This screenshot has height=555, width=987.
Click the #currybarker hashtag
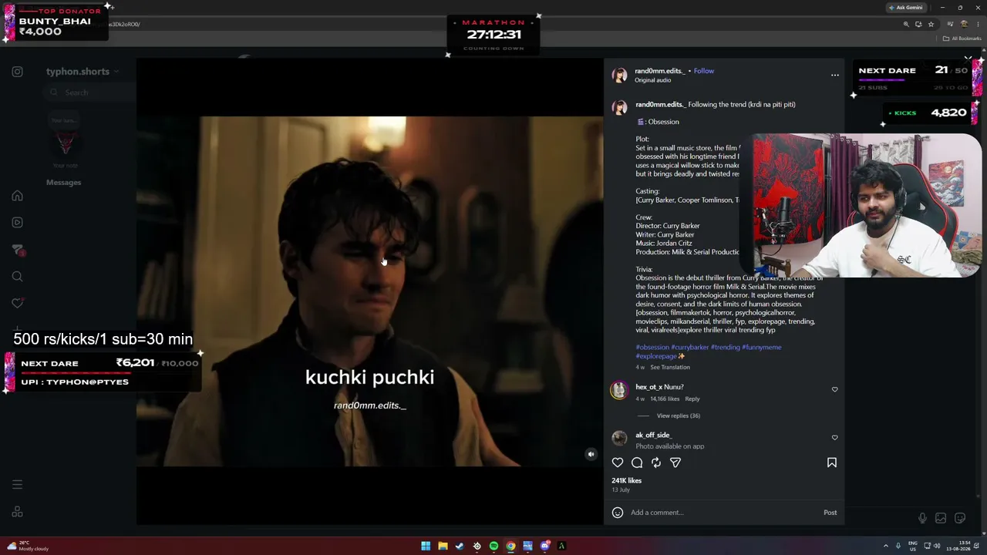pyautogui.click(x=689, y=347)
